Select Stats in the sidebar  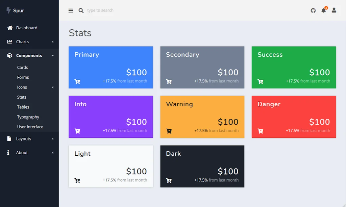pyautogui.click(x=21, y=97)
